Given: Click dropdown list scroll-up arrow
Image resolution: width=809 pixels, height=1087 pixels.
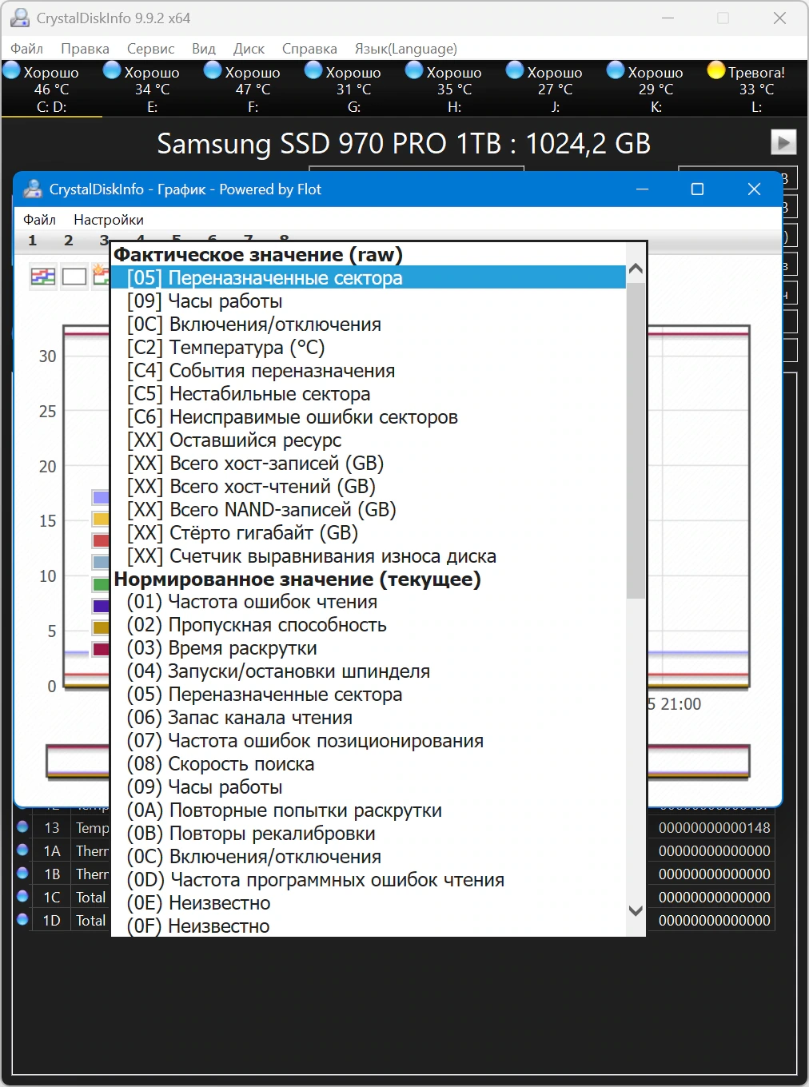Looking at the screenshot, I should [636, 269].
